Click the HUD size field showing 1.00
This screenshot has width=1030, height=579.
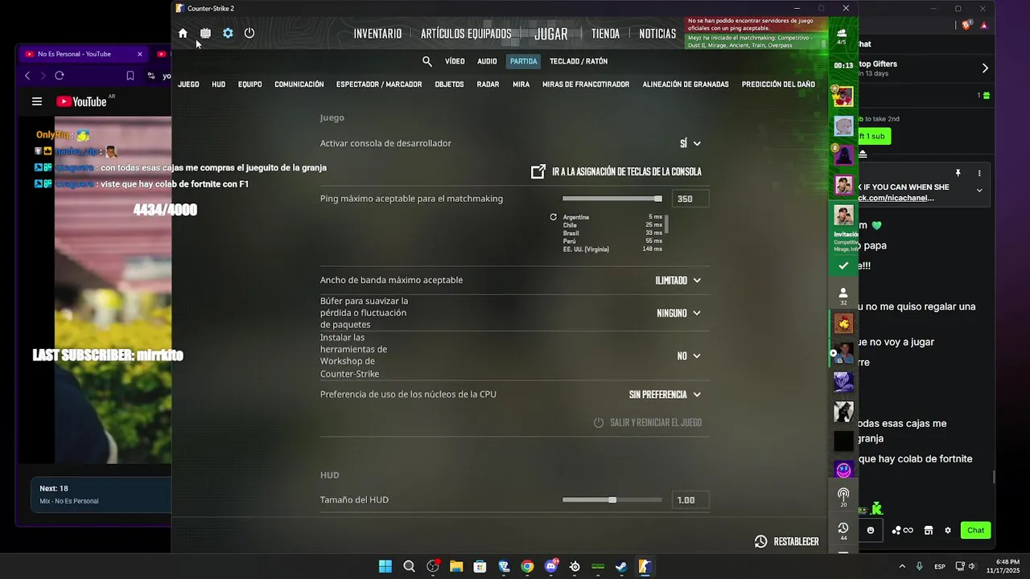[x=690, y=500]
